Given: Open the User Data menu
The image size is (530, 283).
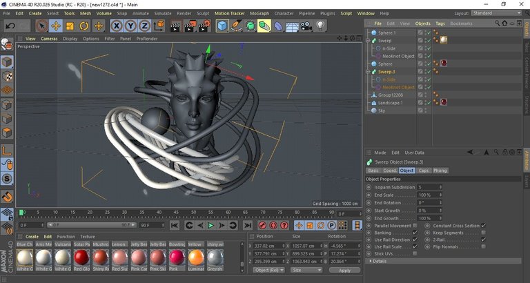Looking at the screenshot, I should [x=414, y=153].
